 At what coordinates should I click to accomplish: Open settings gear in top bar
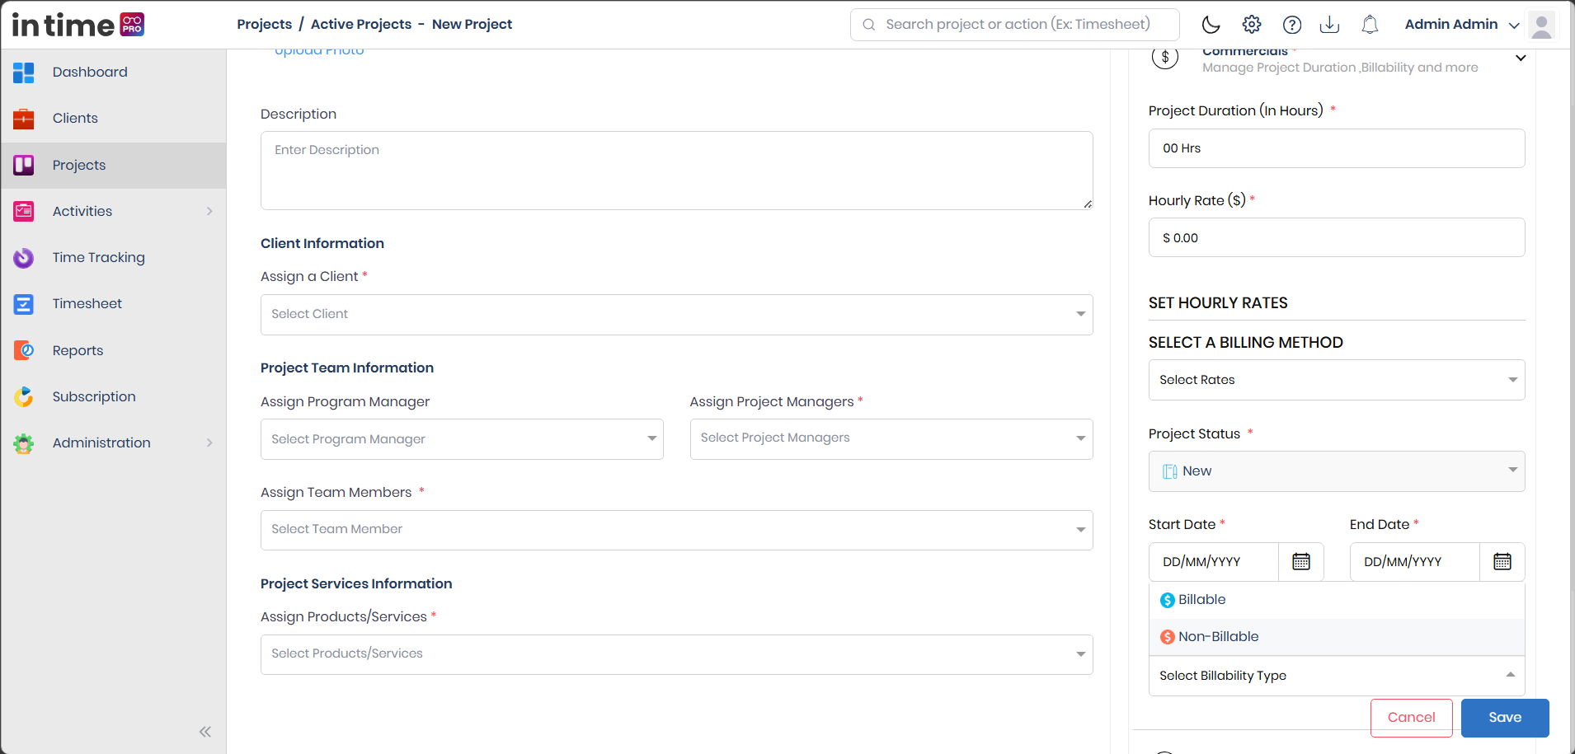pos(1252,25)
